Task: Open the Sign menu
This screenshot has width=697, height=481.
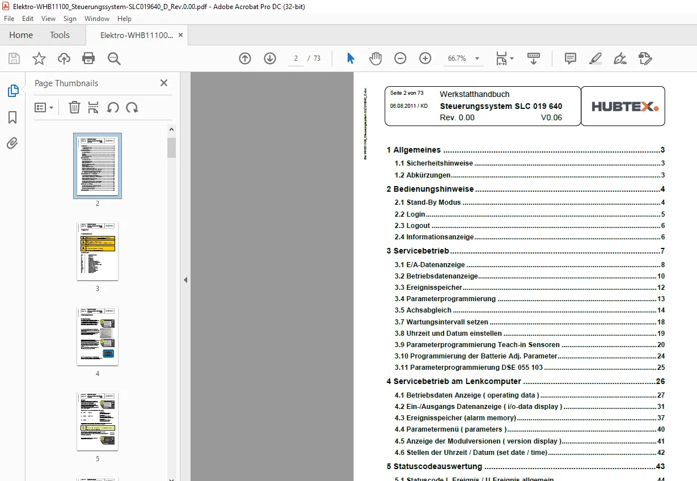Action: coord(70,19)
